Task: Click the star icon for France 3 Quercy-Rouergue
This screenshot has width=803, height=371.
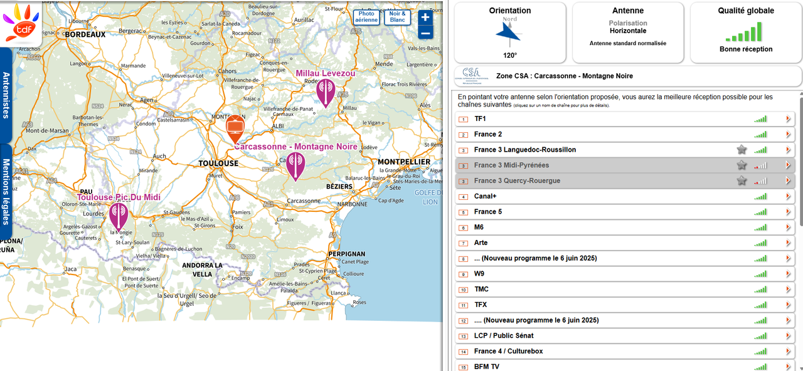Action: point(742,180)
